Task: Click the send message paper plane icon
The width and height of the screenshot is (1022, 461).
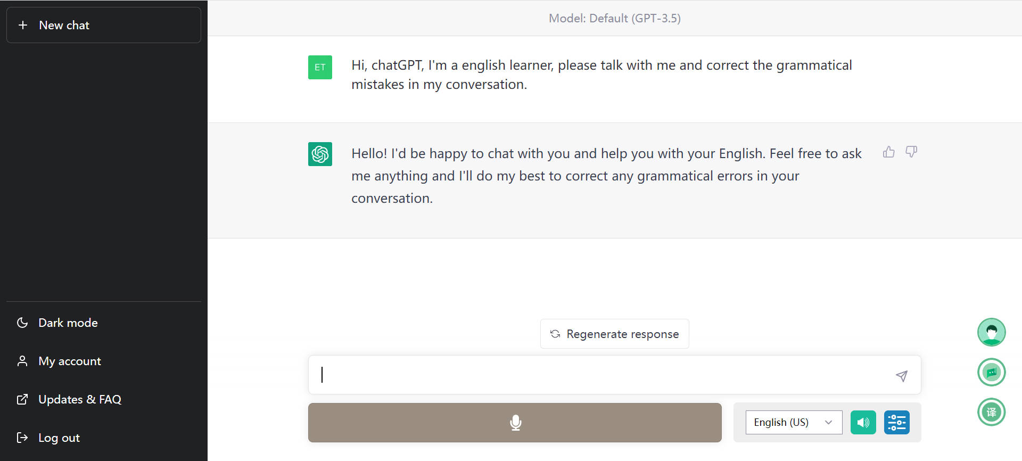Action: (x=901, y=376)
